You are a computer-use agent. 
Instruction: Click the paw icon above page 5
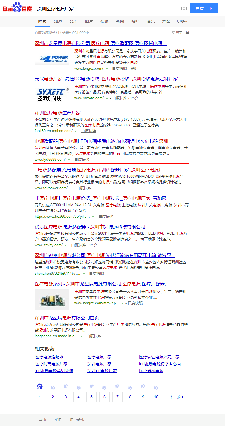(x=92, y=386)
